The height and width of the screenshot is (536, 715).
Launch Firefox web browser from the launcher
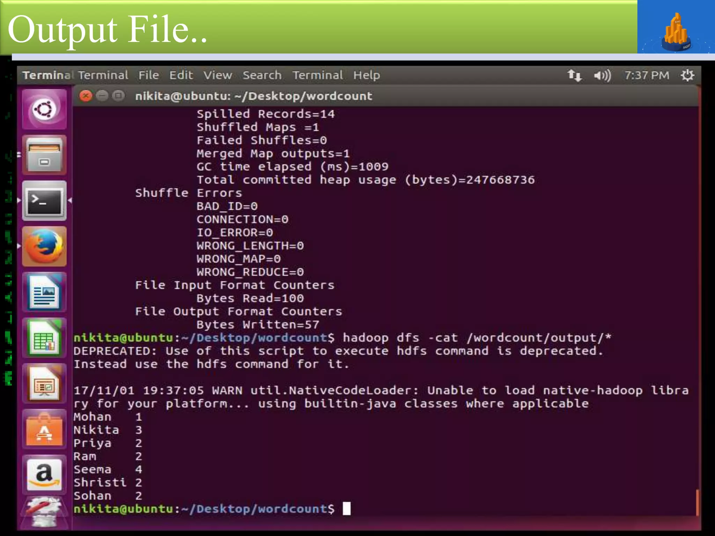44,246
